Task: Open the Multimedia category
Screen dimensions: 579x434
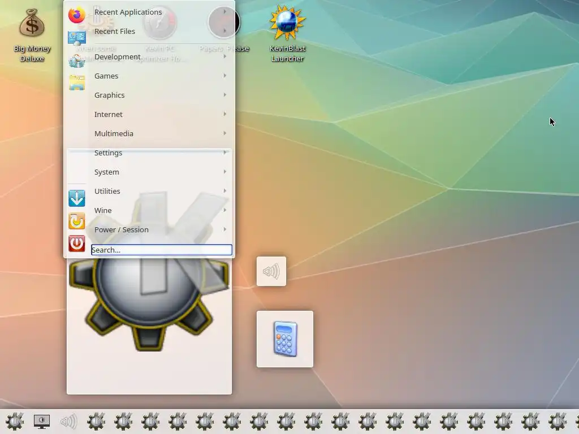Action: tap(161, 133)
